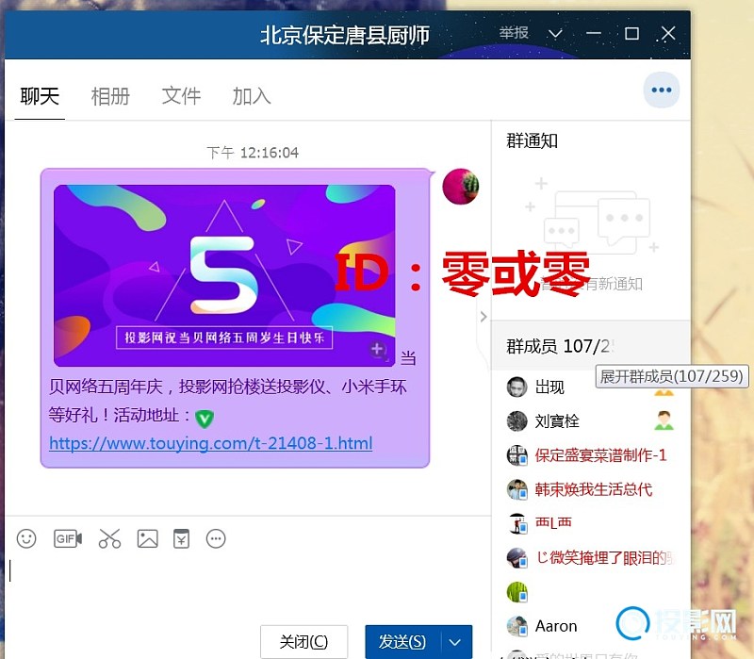Click the sender's cactus avatar
This screenshot has height=659, width=754.
coord(460,187)
